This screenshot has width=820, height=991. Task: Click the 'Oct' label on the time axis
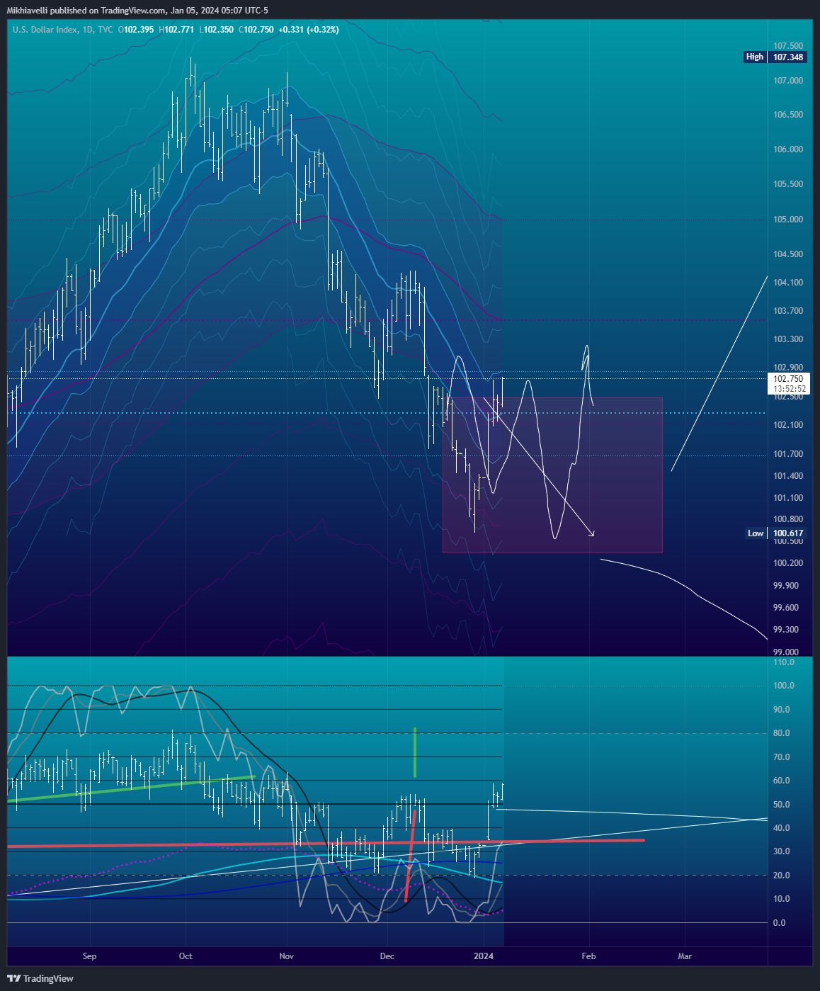point(186,956)
